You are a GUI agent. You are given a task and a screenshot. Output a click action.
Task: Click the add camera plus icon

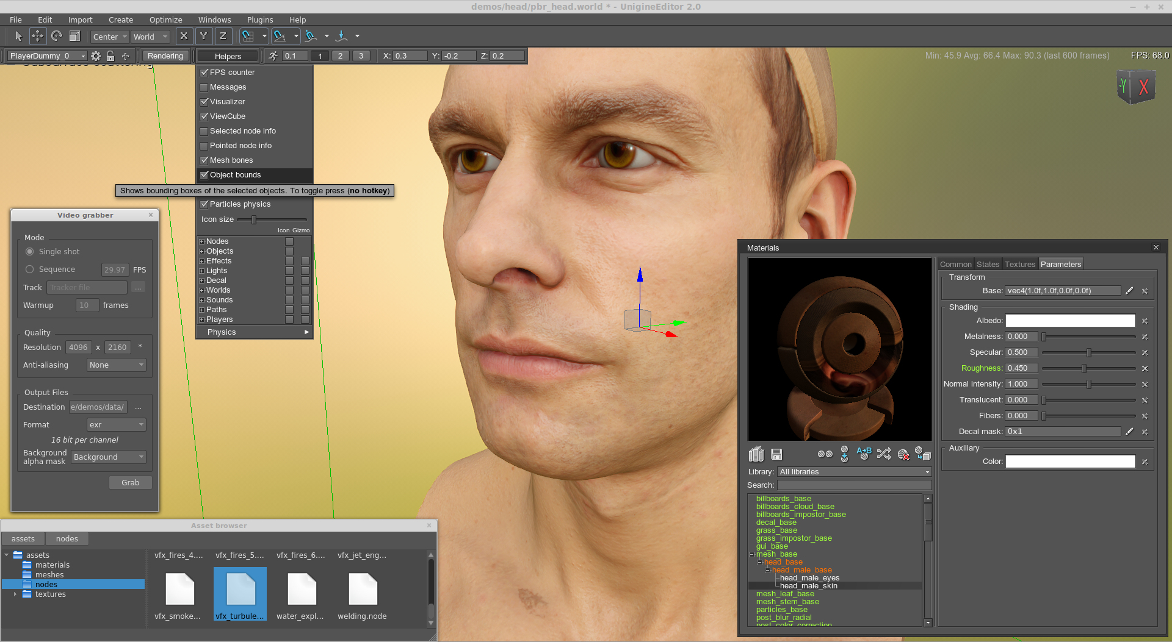(x=125, y=56)
